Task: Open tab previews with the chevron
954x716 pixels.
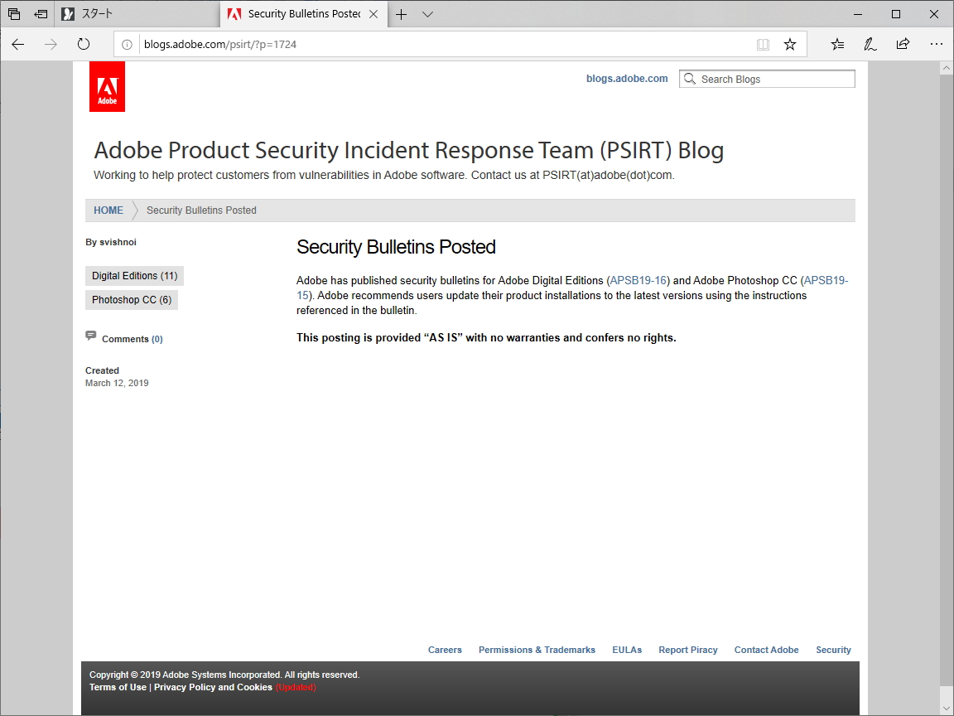Action: [x=427, y=13]
